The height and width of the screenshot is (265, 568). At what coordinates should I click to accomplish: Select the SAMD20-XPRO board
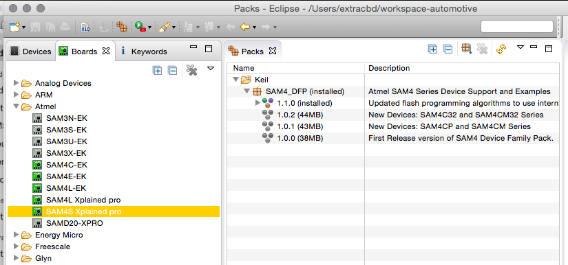coord(74,223)
